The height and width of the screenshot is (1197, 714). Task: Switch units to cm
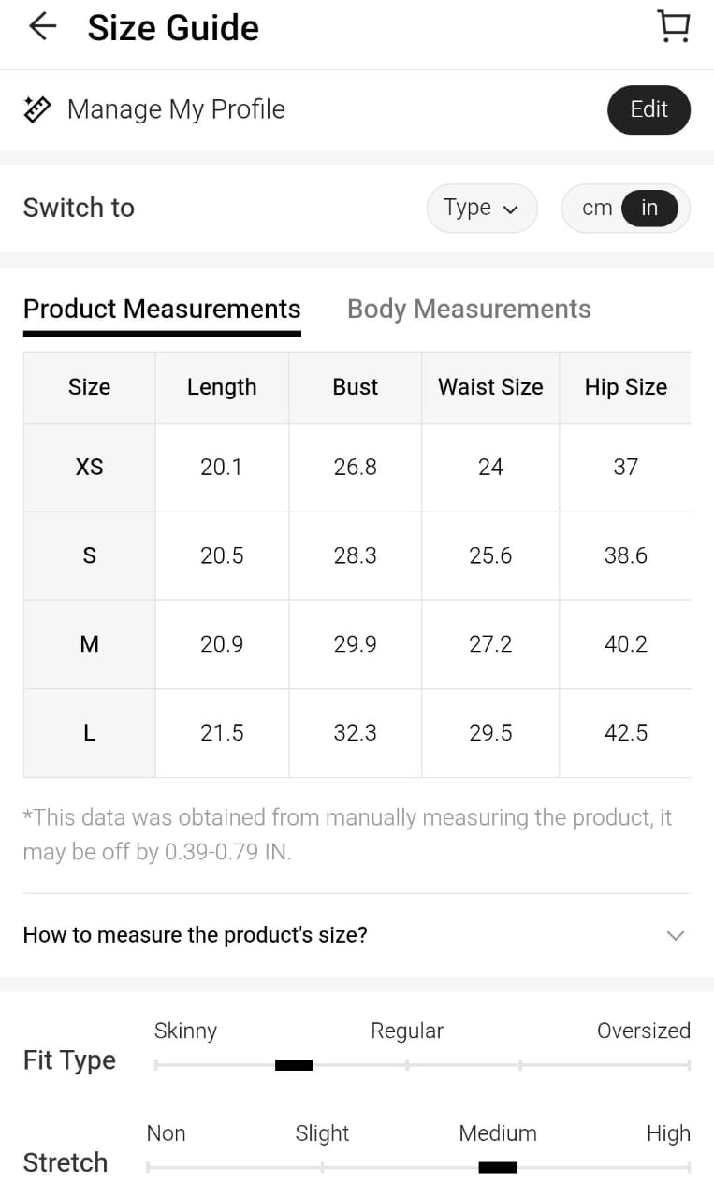click(x=597, y=208)
